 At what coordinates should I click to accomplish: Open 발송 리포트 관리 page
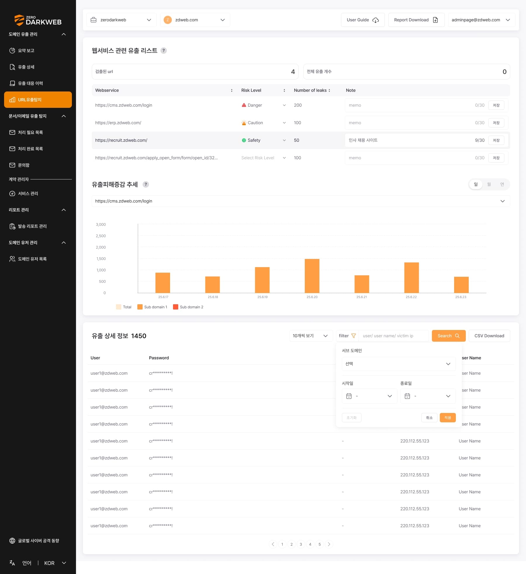[38, 226]
